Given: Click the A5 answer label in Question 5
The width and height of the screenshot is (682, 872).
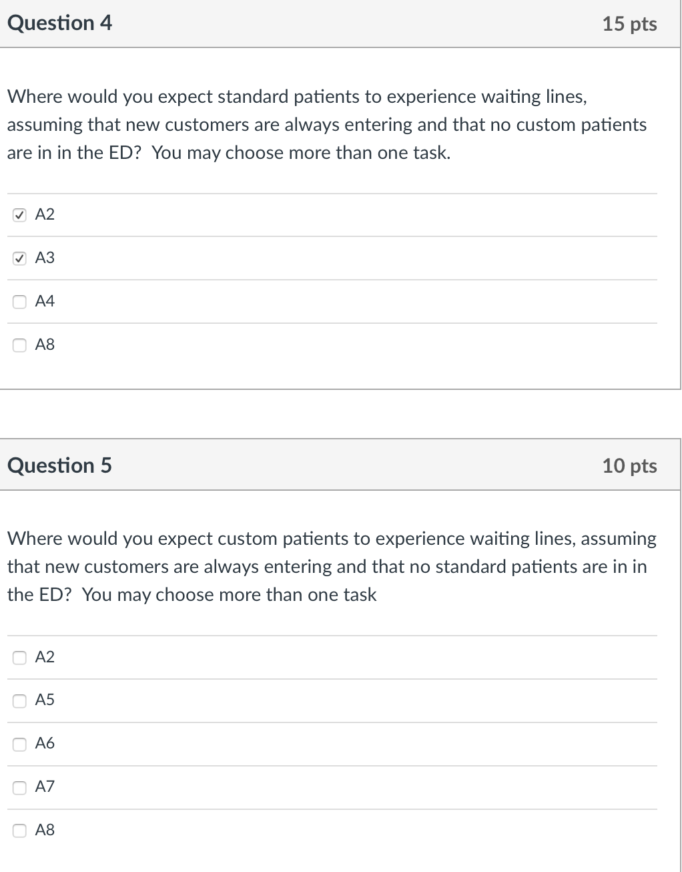Looking at the screenshot, I should point(44,700).
